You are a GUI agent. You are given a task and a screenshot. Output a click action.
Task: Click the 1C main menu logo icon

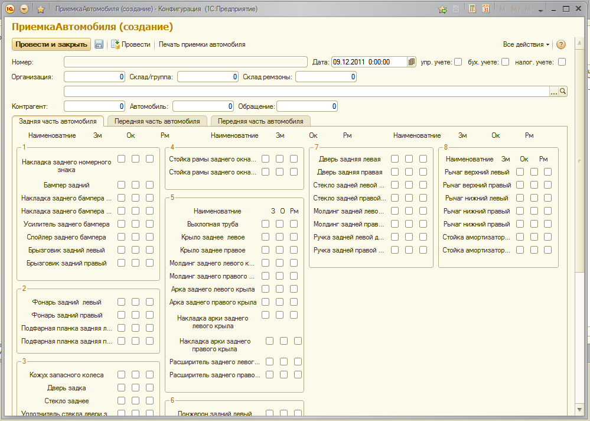10,9
